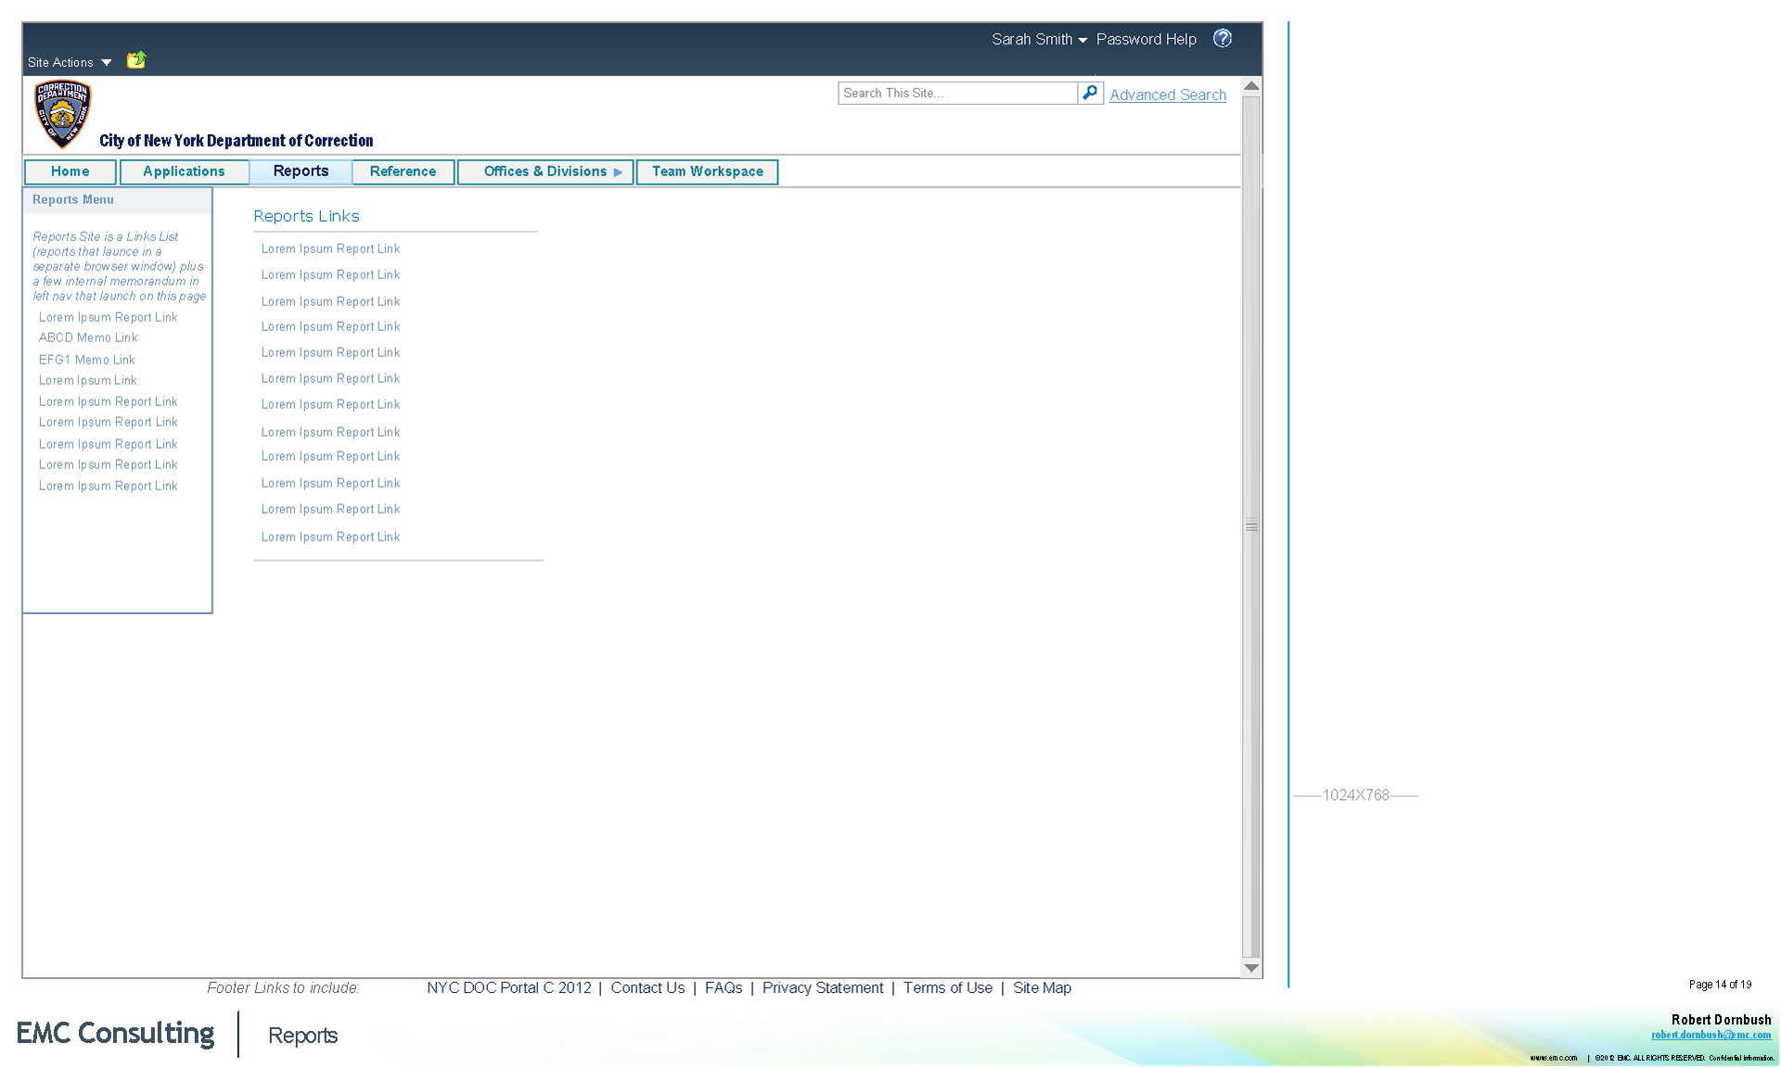This screenshot has height=1068, width=1781.
Task: Click the search magnifier icon
Action: coord(1090,93)
